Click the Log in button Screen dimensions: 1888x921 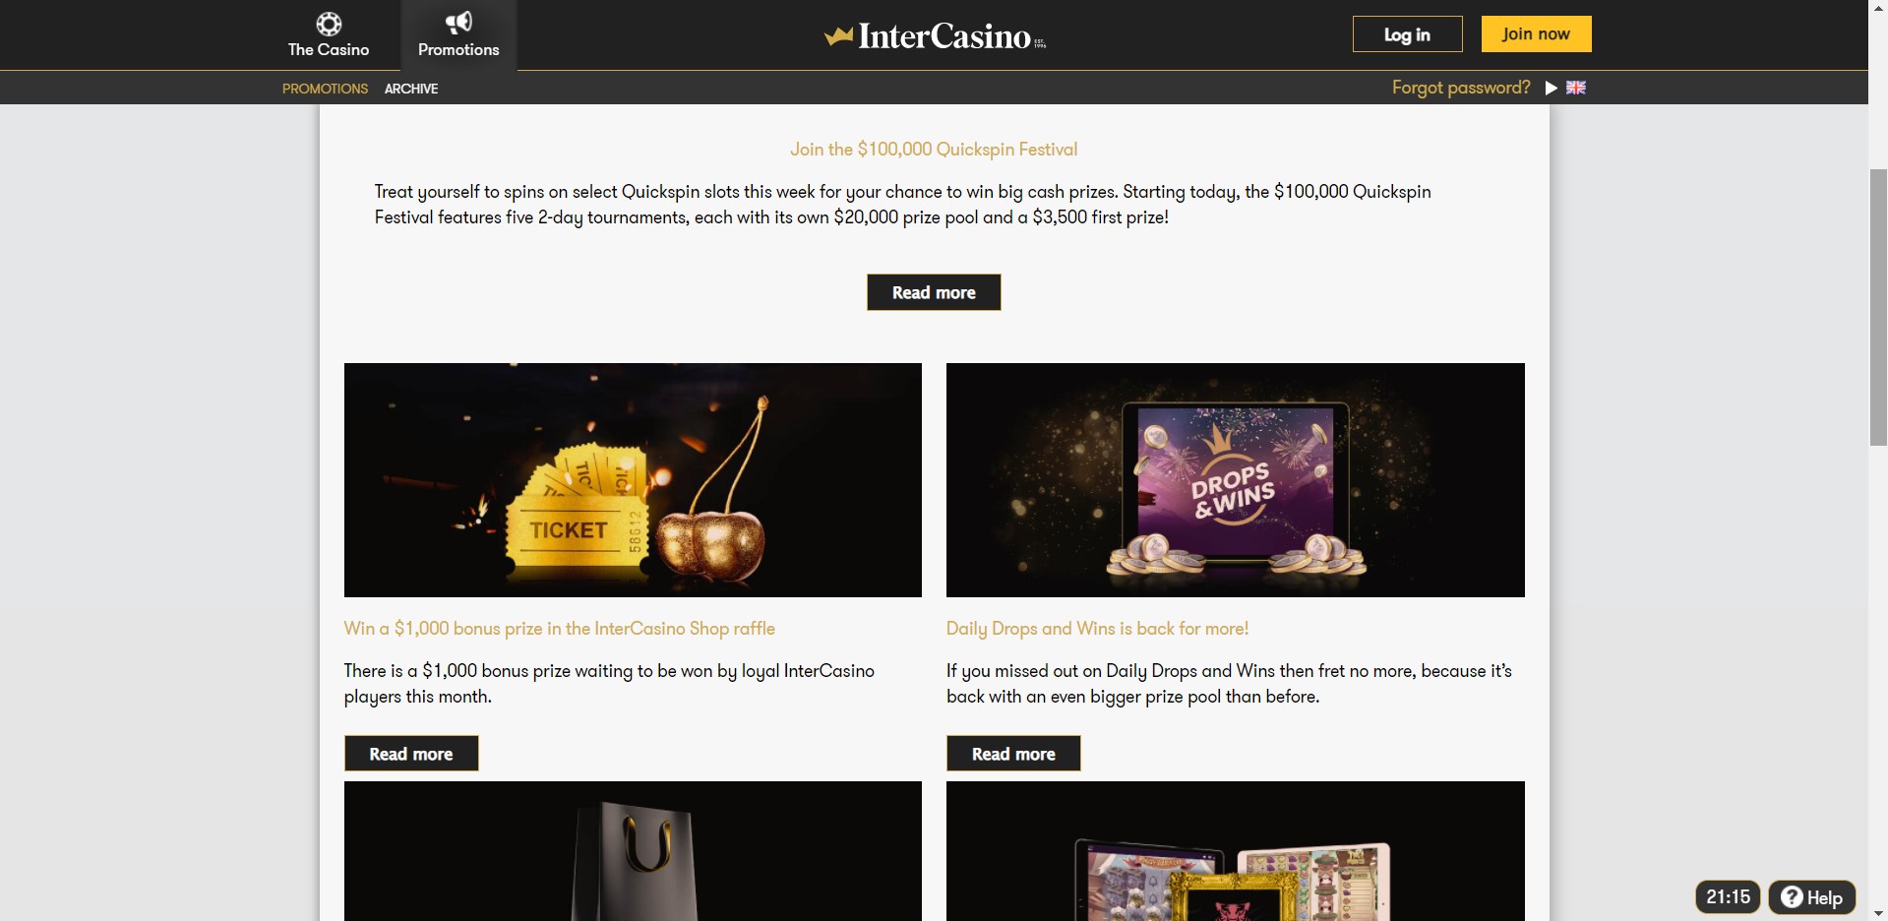coord(1407,34)
